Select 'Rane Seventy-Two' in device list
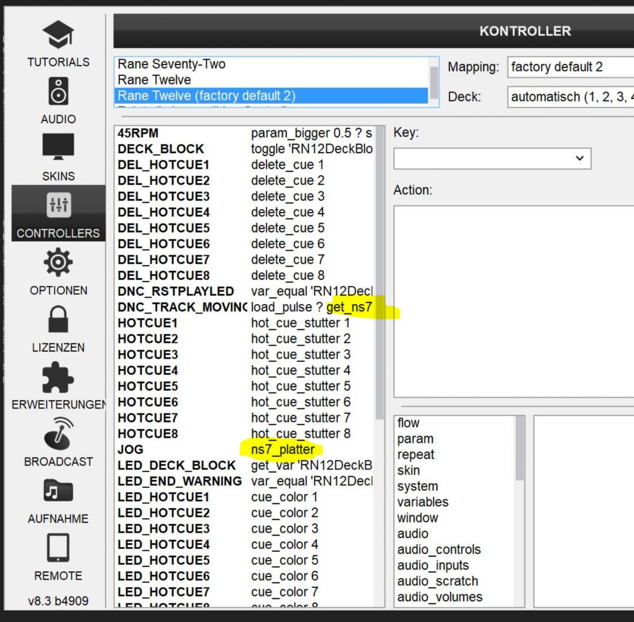 point(271,64)
